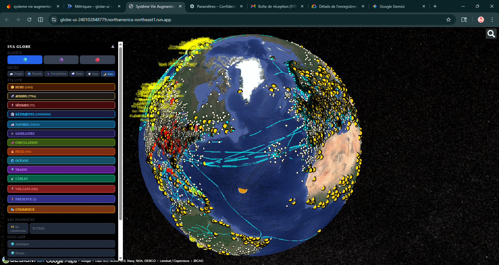
Task: Open site information icon in address bar
Action: 54,20
